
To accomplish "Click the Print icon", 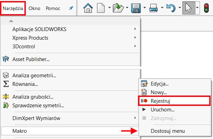I will [153, 8].
